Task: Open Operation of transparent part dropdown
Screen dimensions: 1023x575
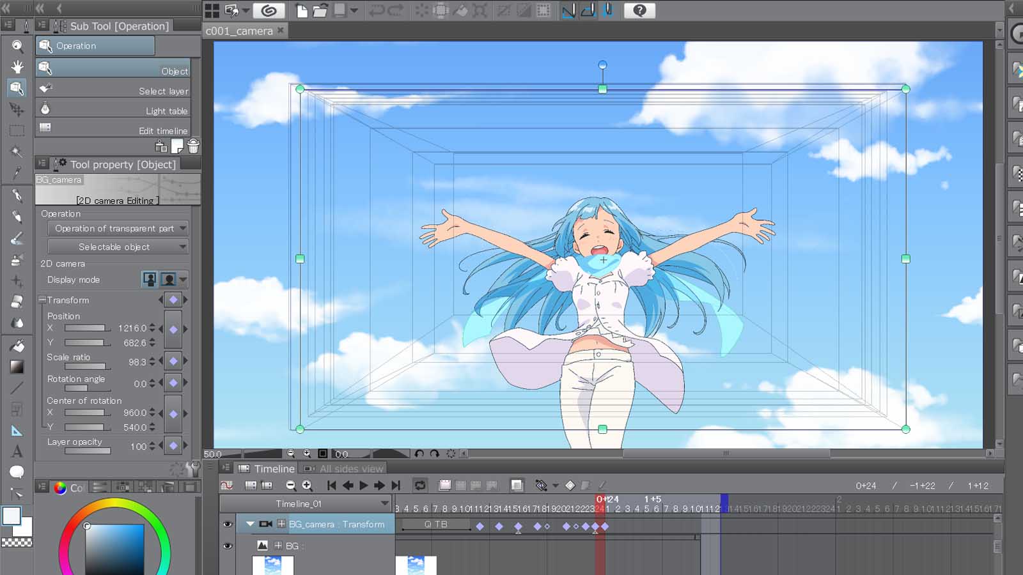Action: [x=118, y=228]
